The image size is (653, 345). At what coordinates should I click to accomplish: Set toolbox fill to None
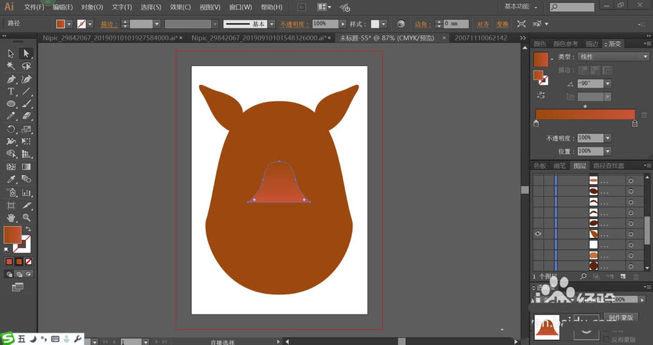pyautogui.click(x=29, y=262)
